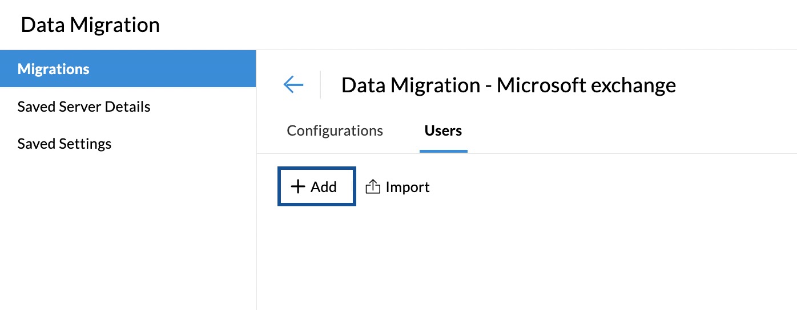Click the 'Import' text label
This screenshot has height=310, width=797.
pos(408,187)
